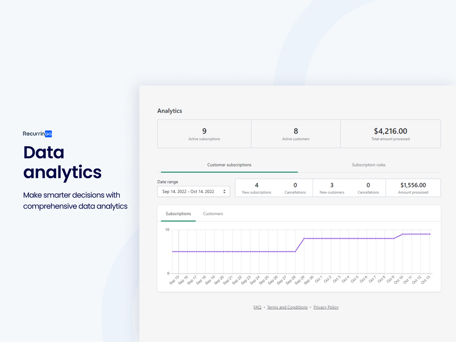Click the Cancellations count beside New subscriptions

[295, 185]
